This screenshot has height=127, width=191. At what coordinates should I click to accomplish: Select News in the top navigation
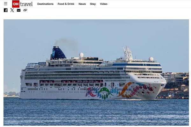(82, 4)
